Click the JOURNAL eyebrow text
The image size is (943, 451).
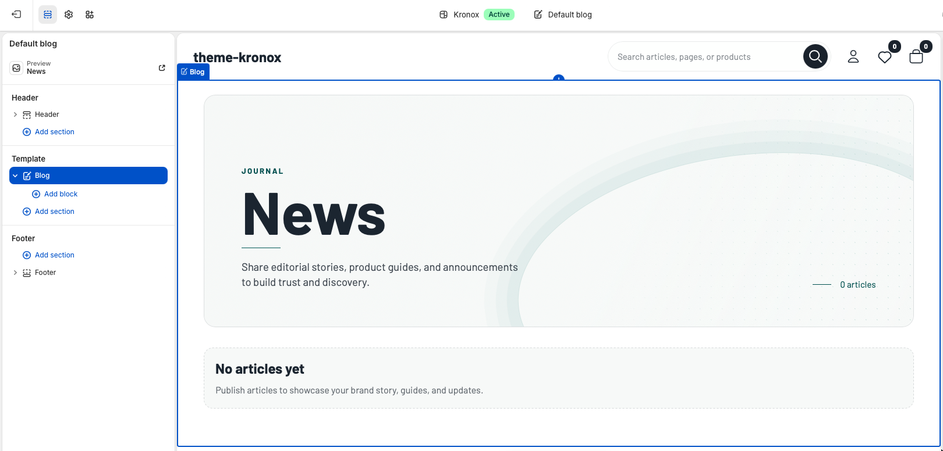(x=263, y=171)
